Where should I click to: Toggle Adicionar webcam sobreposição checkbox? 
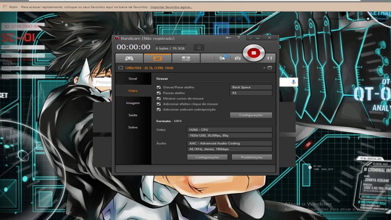[x=159, y=109]
